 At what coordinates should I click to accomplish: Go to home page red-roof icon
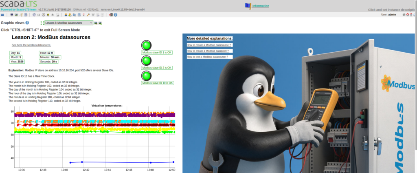pos(407,15)
